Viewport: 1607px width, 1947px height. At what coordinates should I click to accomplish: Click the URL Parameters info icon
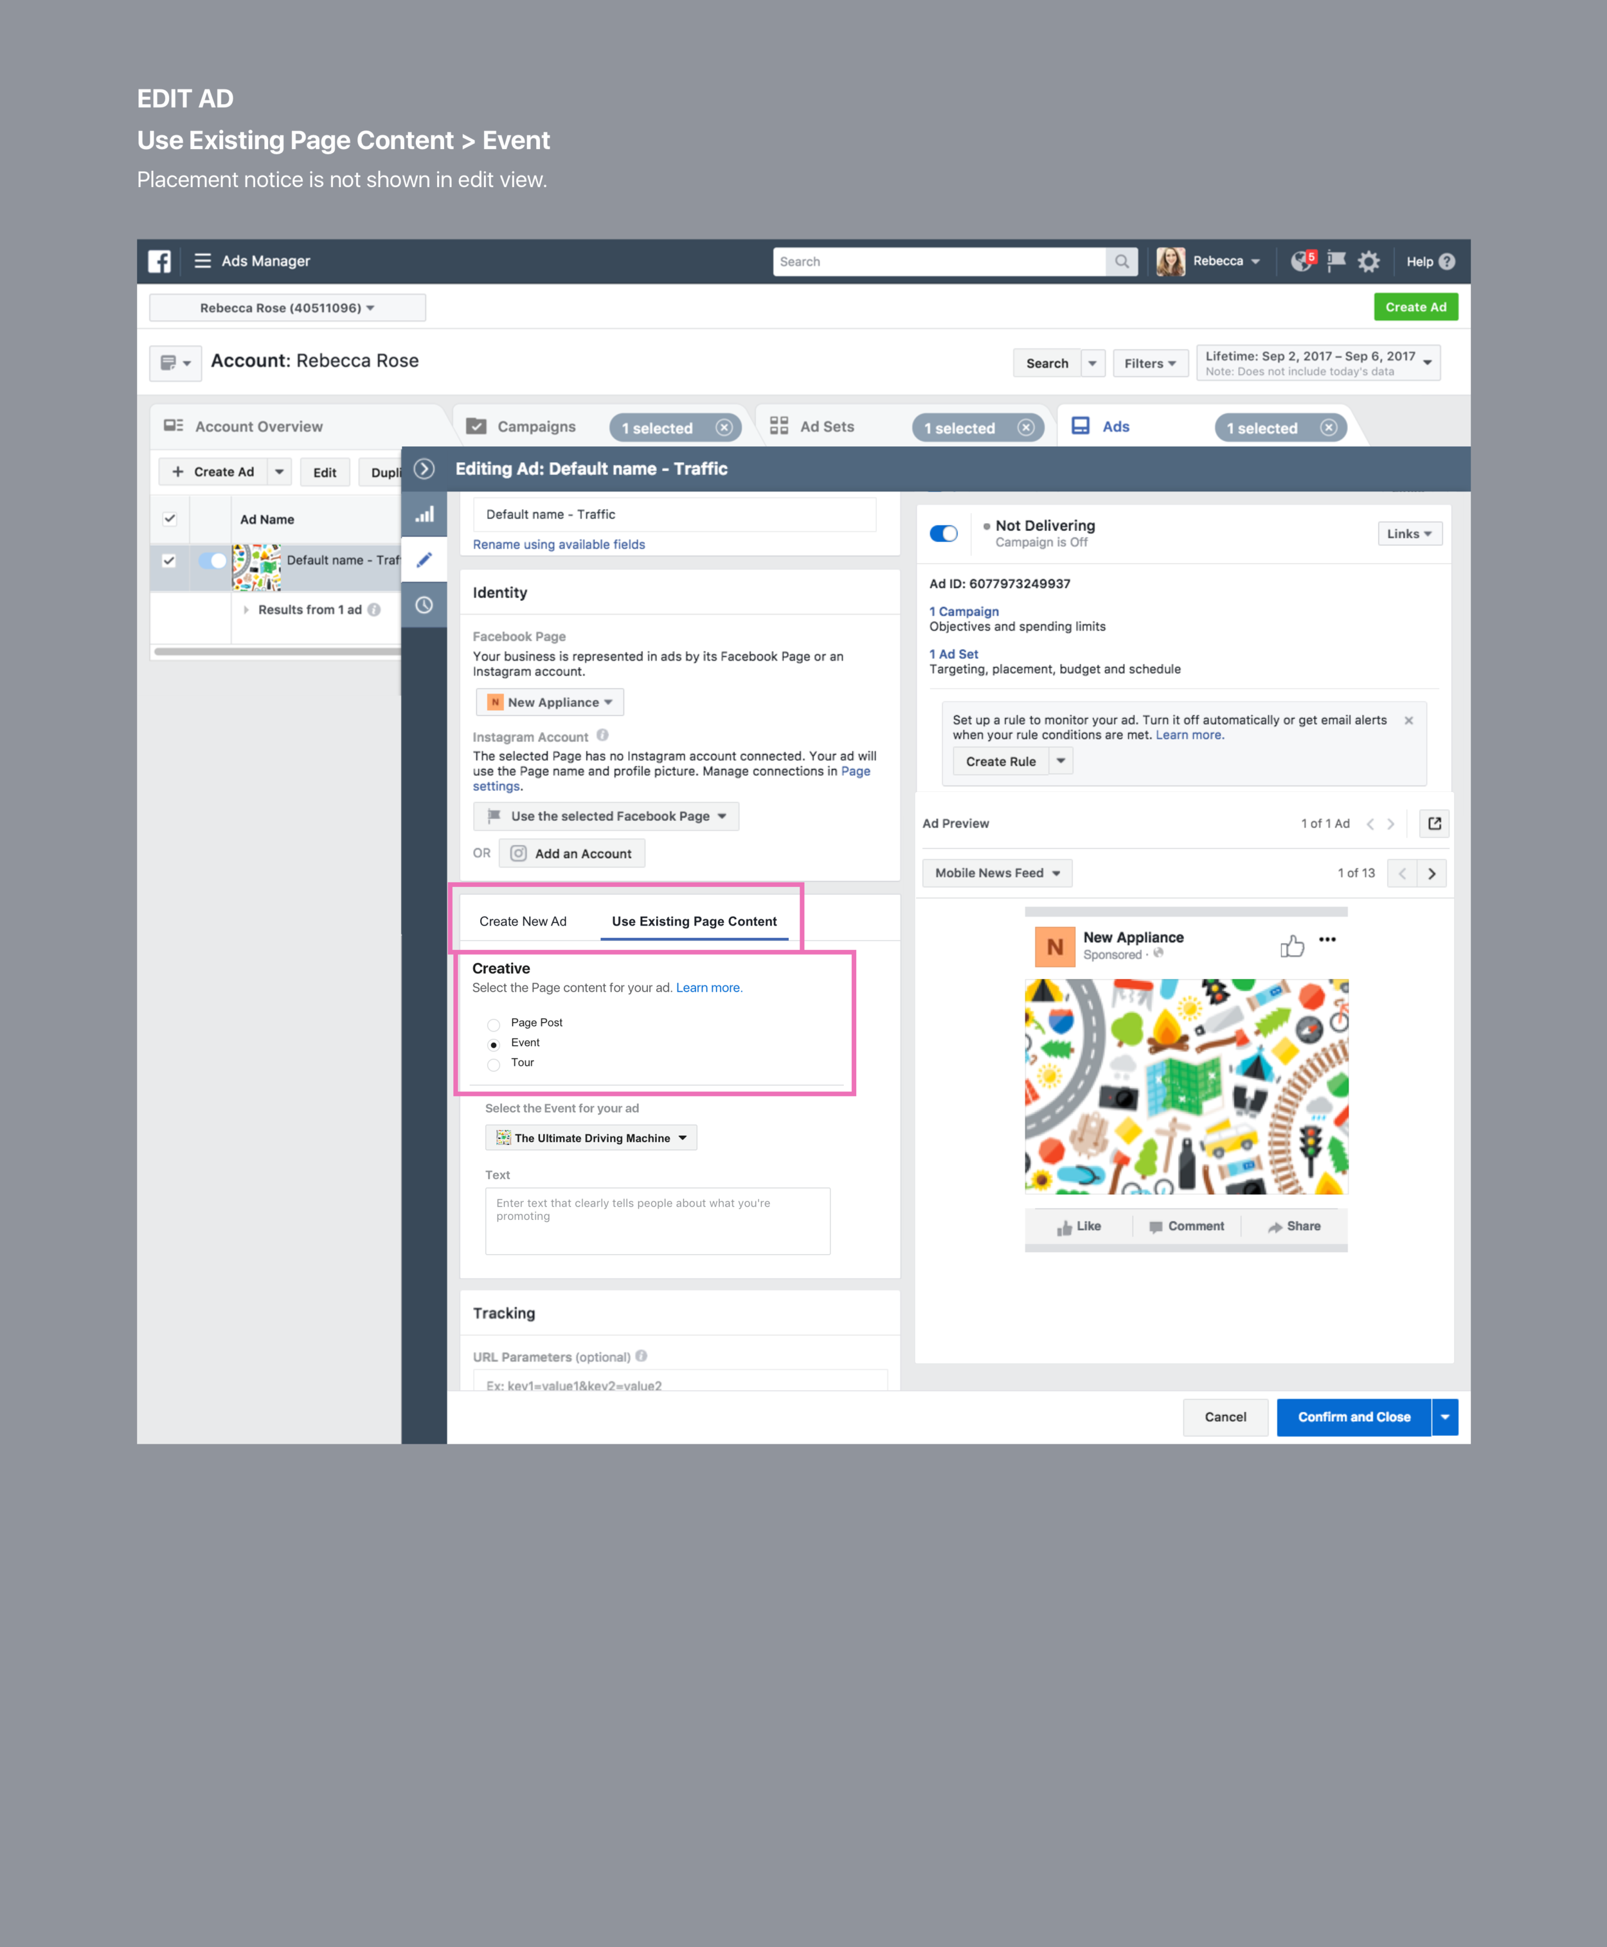[x=642, y=1356]
